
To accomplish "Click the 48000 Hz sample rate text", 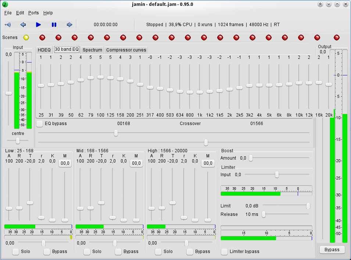I will [259, 25].
